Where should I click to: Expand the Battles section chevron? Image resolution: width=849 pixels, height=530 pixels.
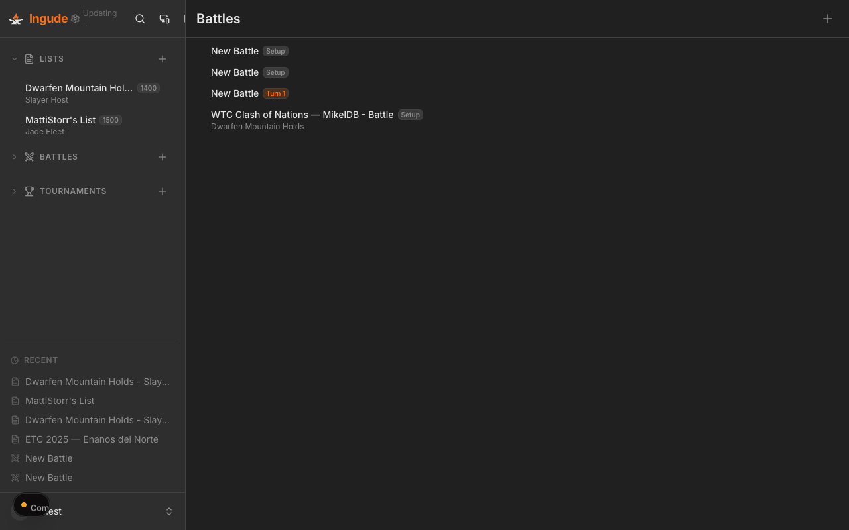(14, 157)
